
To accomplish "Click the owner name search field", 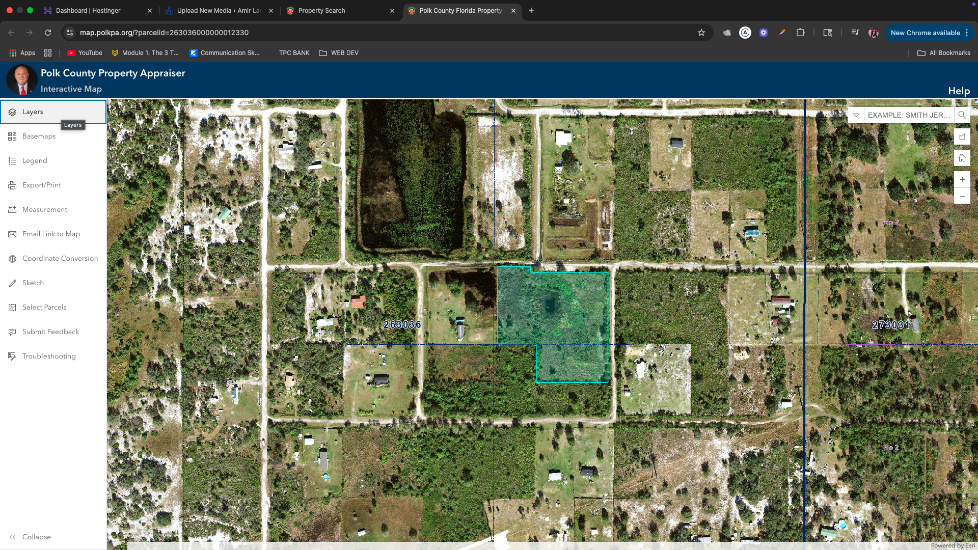I will click(x=908, y=115).
